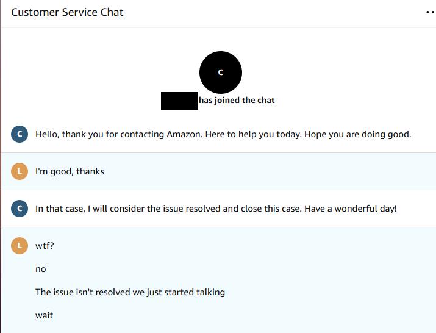Click the L avatar beside "I'm good, thanks"
The height and width of the screenshot is (333, 436).
pos(20,171)
